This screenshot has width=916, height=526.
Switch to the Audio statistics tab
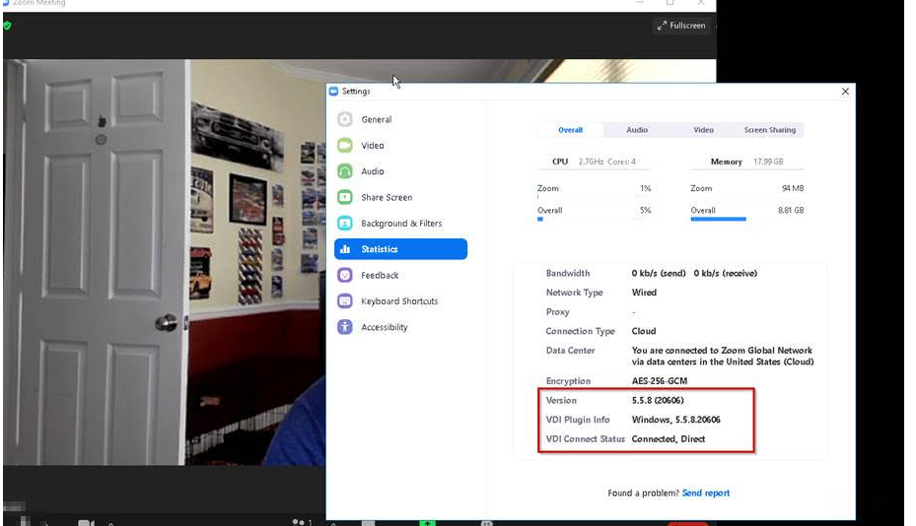point(637,130)
